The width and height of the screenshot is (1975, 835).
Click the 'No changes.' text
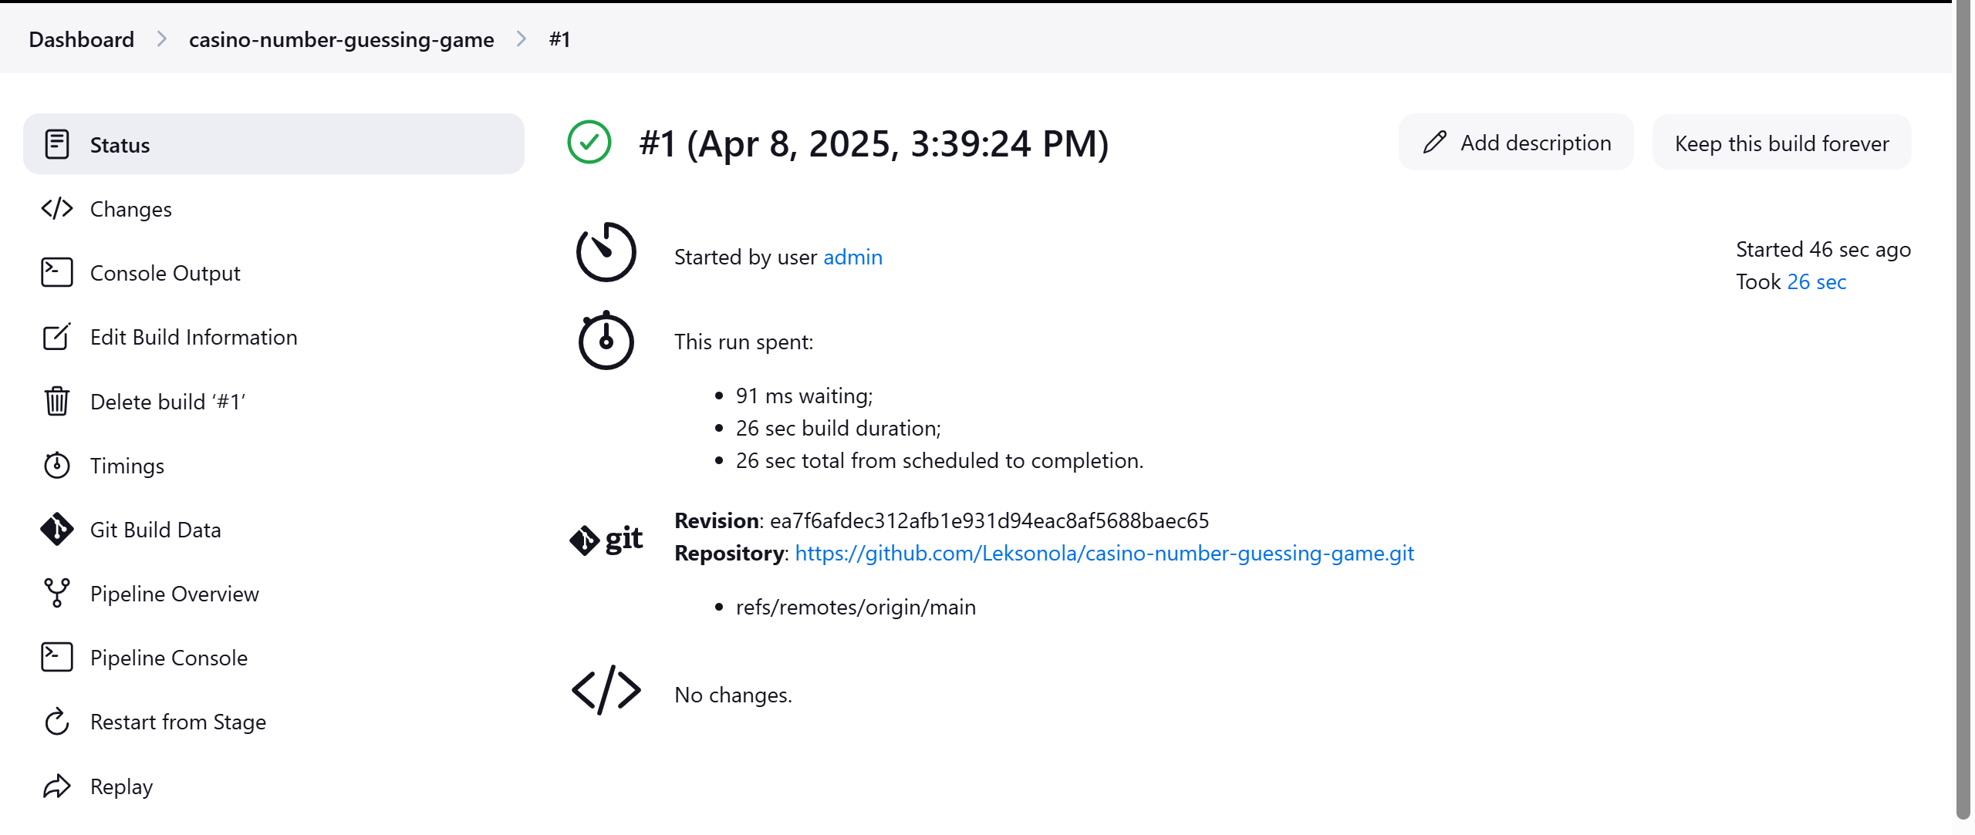(x=733, y=695)
